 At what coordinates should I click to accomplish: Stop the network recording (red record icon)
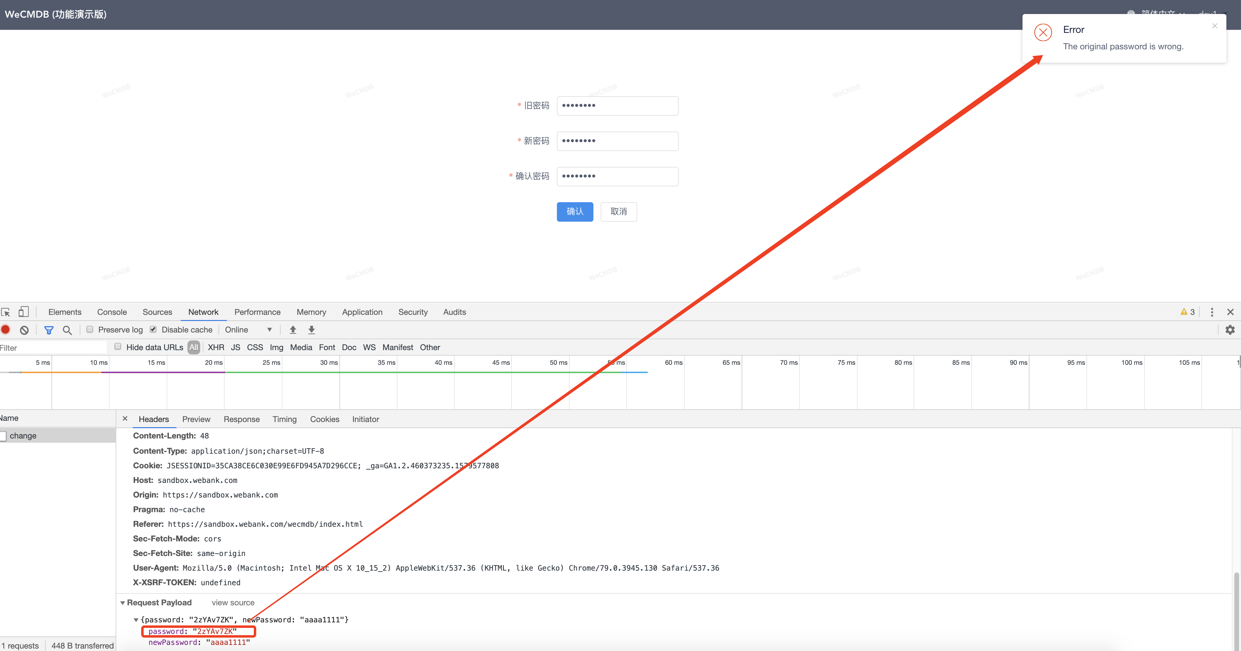(5, 329)
